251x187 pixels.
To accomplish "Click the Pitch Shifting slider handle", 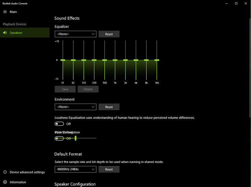I will 76,138.
